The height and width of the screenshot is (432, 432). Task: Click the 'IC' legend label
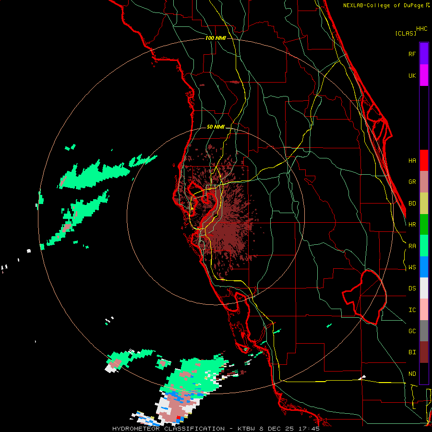(412, 310)
